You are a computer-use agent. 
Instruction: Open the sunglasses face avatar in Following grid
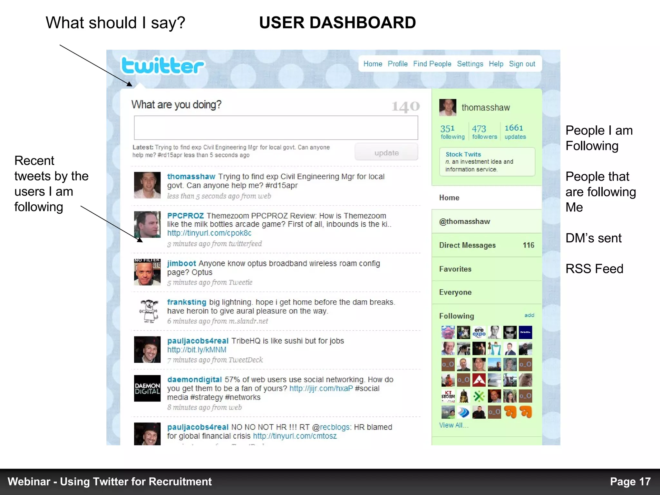510,332
